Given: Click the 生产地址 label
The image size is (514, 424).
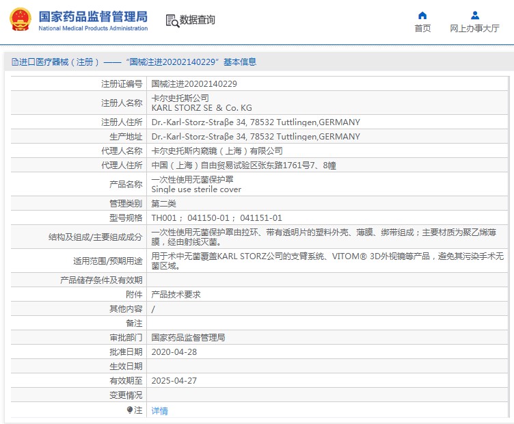Looking at the screenshot, I should pyautogui.click(x=126, y=137).
